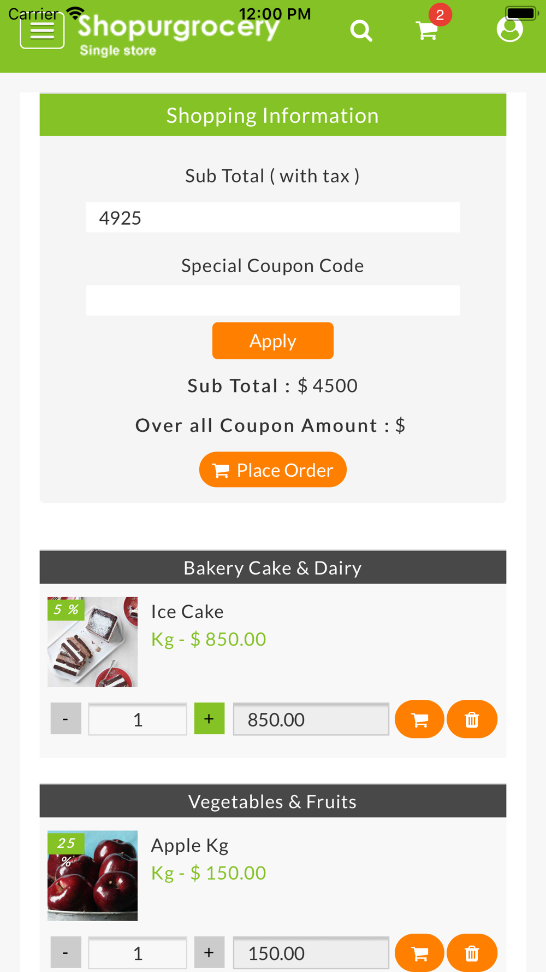Open the user profile icon
This screenshot has height=972, width=546.
pyautogui.click(x=509, y=29)
